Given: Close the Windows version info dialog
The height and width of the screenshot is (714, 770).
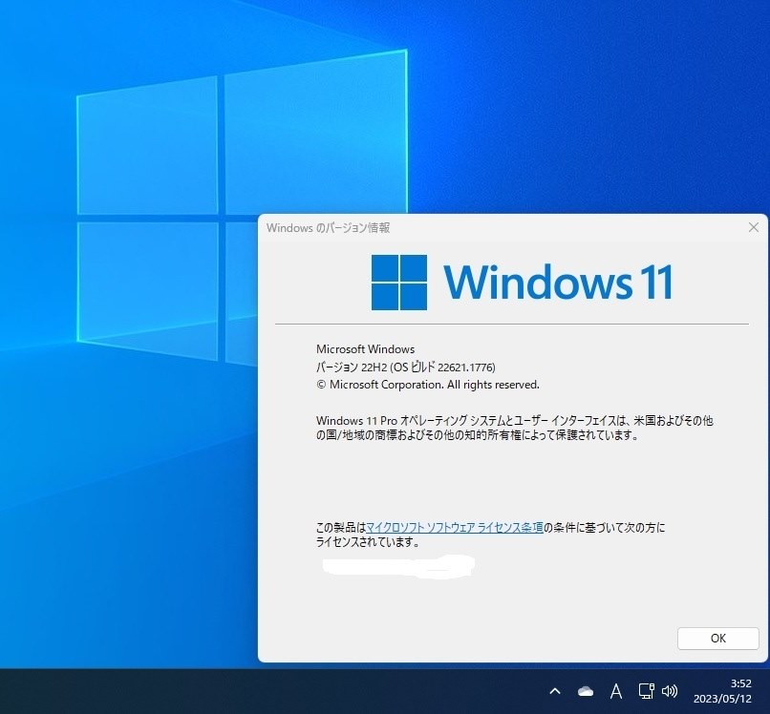Looking at the screenshot, I should coord(753,227).
